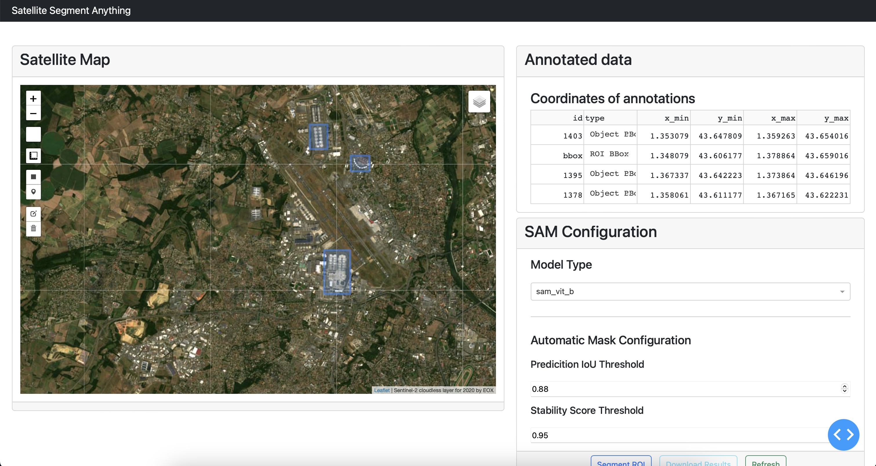Click the blue code chevrons floating button
Viewport: 876px width, 466px height.
pos(843,434)
